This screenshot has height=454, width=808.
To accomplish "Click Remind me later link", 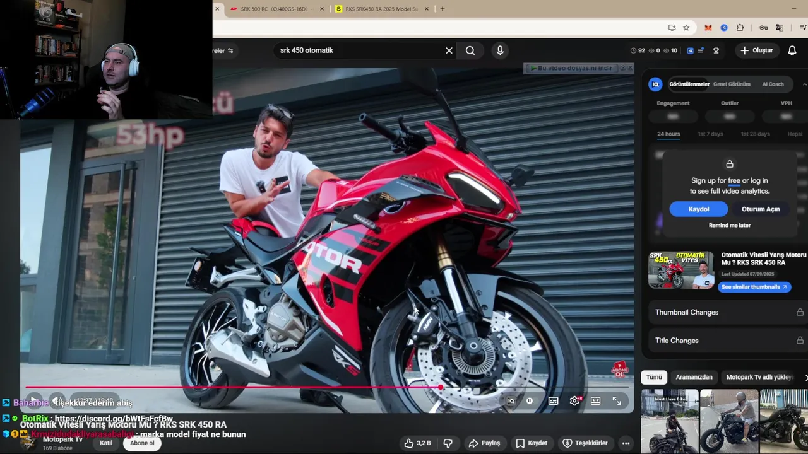I will (730, 226).
